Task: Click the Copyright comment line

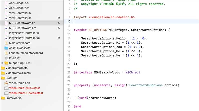Action: (x=119, y=4)
